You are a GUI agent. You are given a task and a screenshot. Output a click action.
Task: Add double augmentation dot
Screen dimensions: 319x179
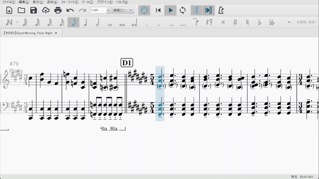159,25
